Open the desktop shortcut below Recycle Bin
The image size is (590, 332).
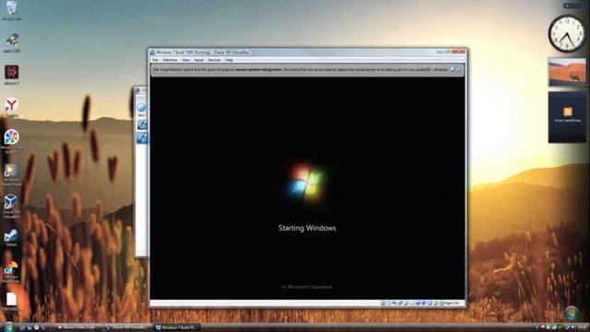point(12,43)
